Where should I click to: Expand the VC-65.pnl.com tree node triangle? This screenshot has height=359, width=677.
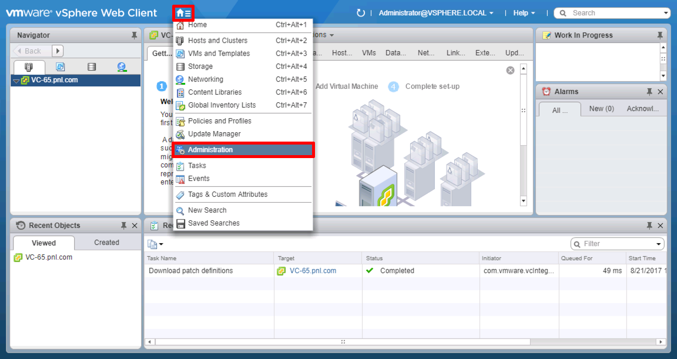pos(16,80)
